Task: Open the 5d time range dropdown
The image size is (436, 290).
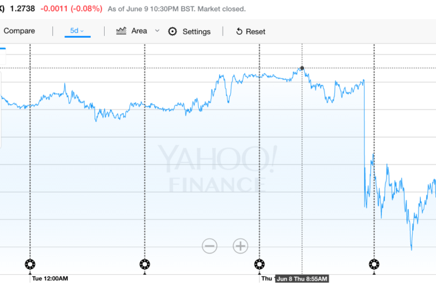Action: point(77,31)
